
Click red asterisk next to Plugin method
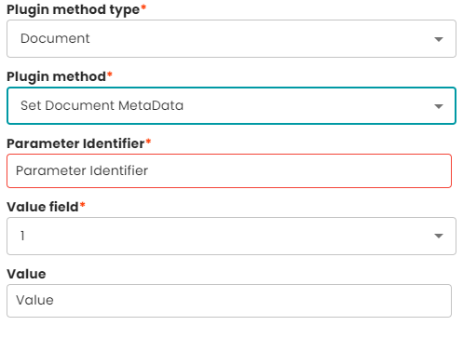pyautogui.click(x=110, y=75)
